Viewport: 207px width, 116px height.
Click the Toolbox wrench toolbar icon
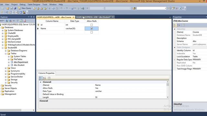177,8
